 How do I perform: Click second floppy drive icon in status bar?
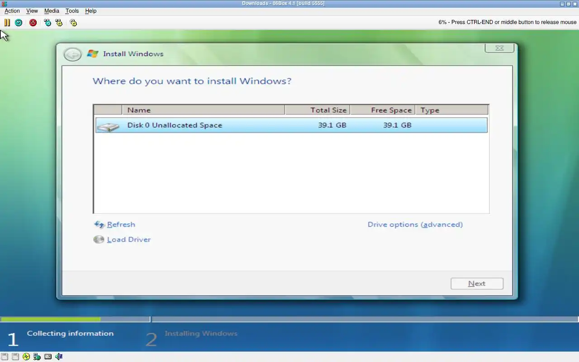click(15, 357)
